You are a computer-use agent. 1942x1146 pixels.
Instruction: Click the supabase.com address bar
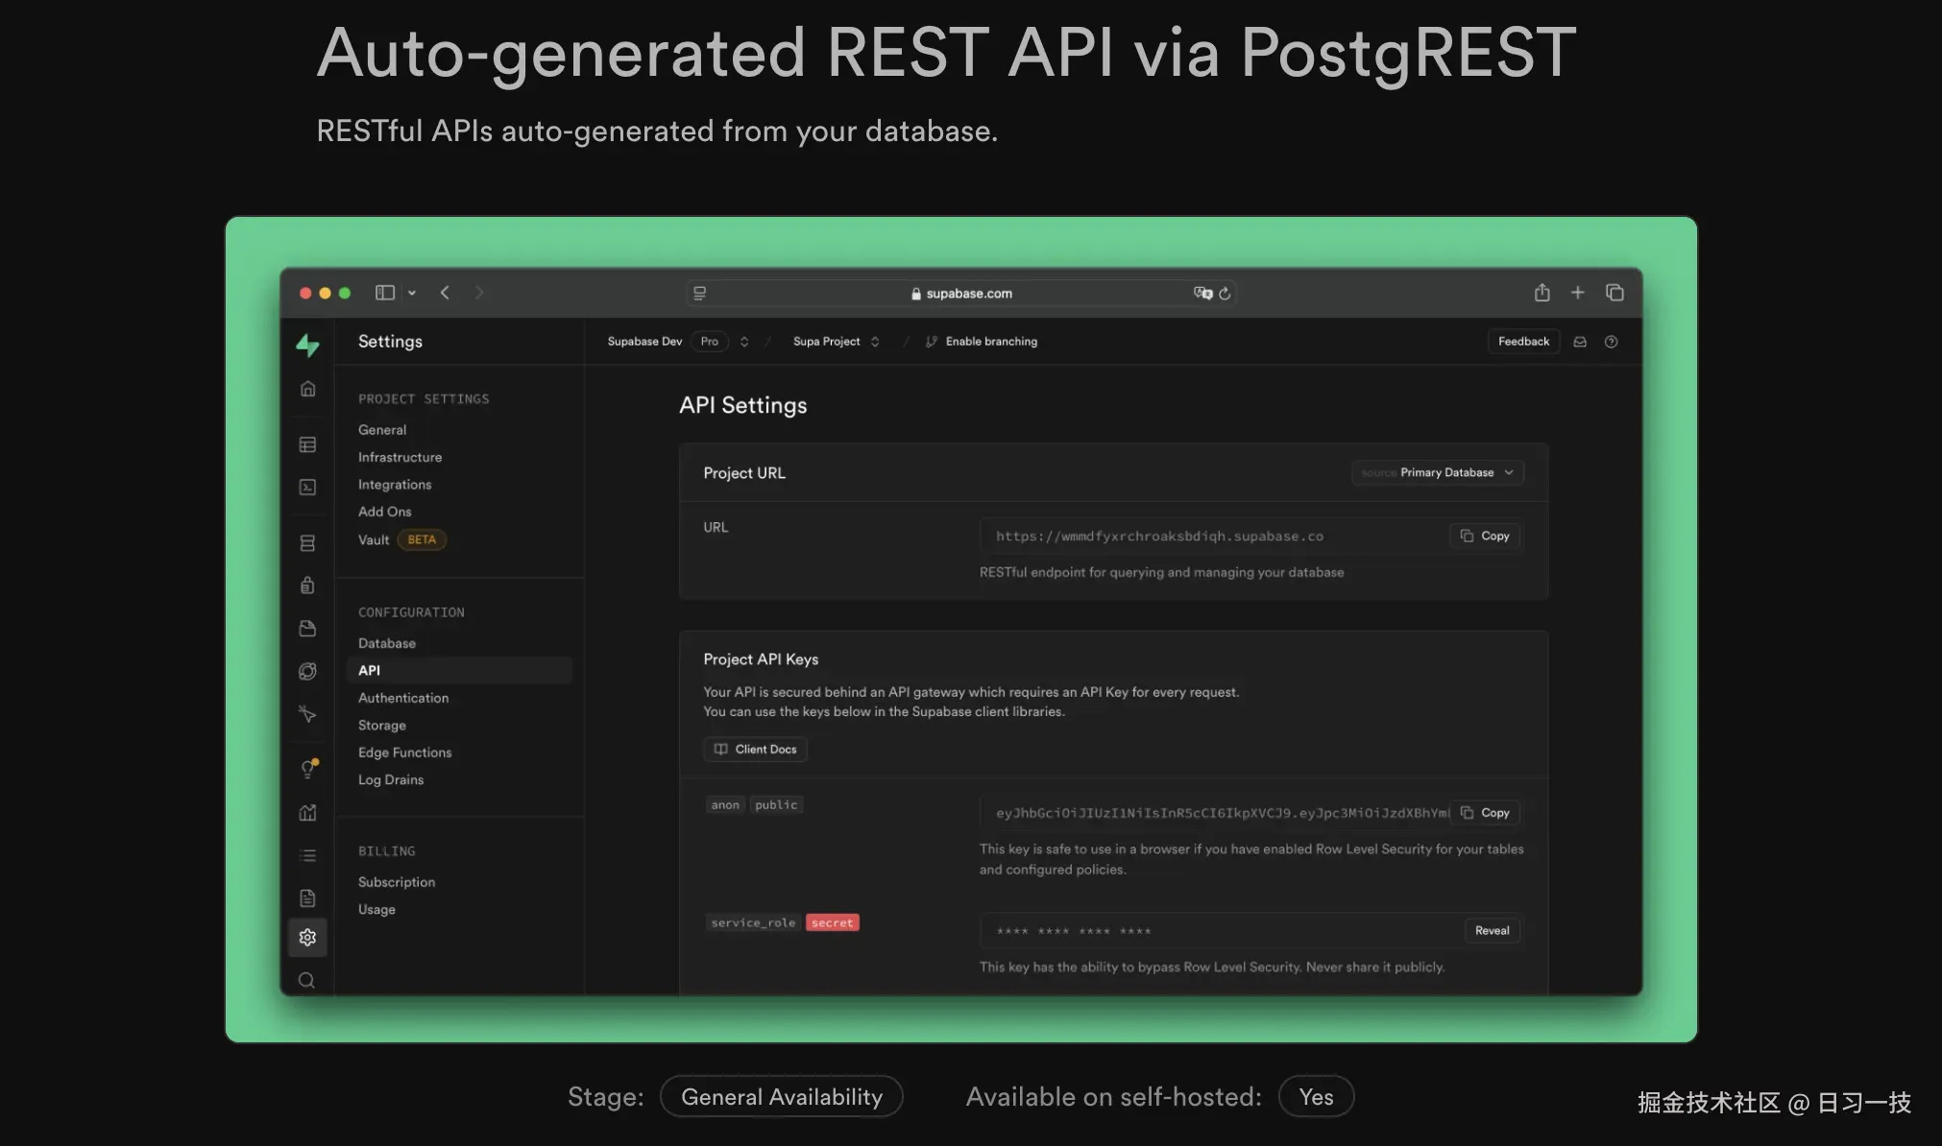coord(960,294)
